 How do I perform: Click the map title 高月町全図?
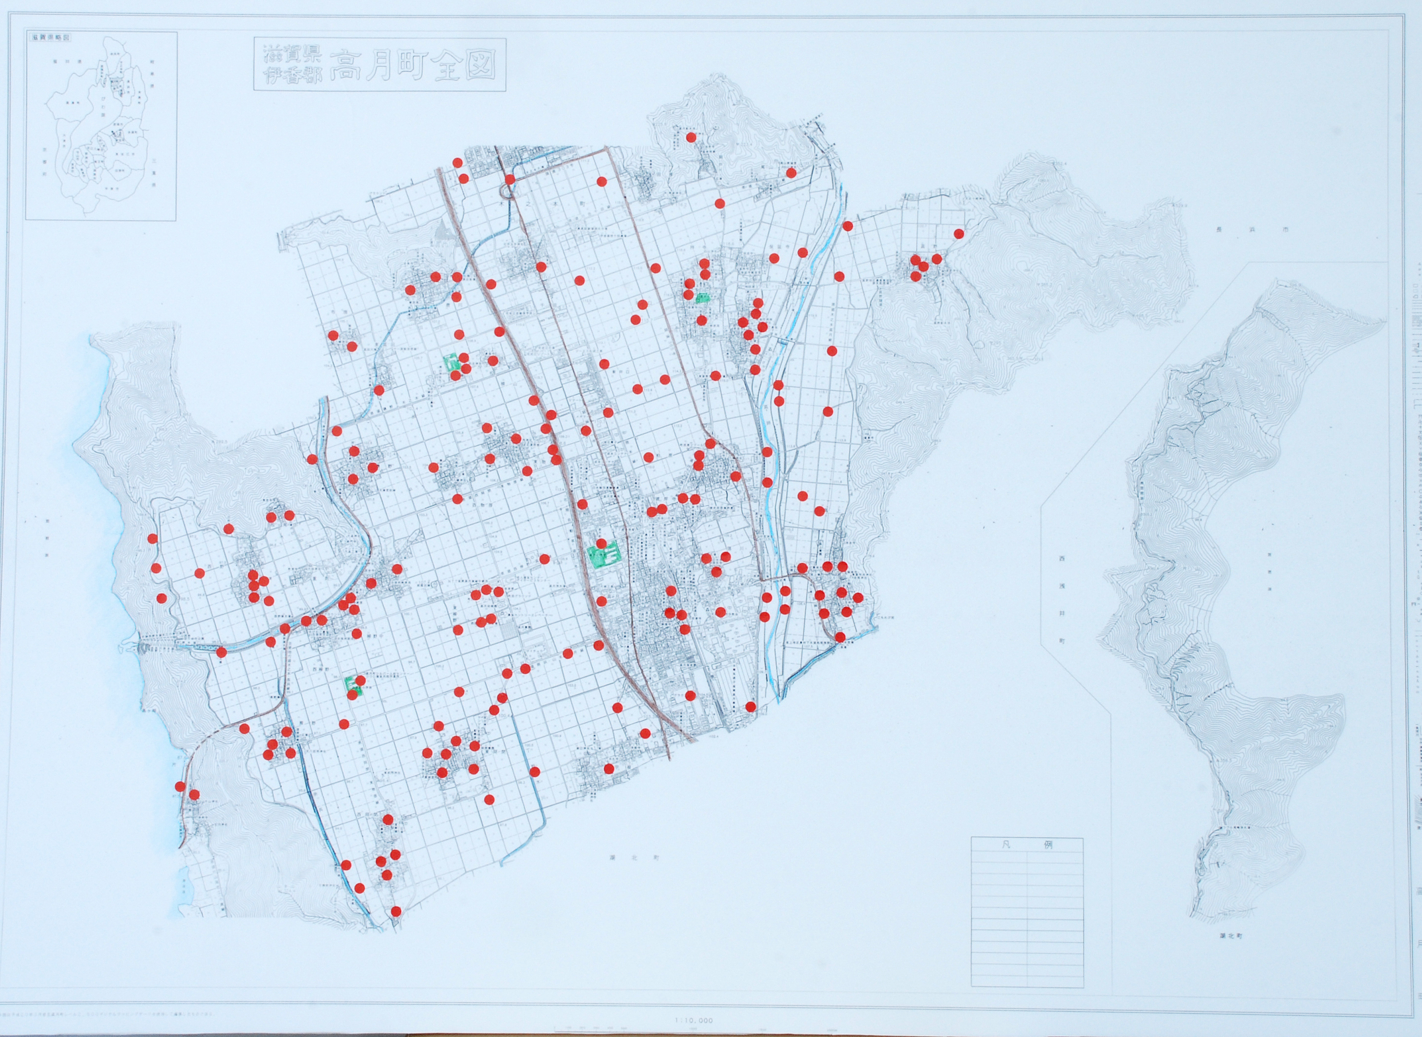point(412,65)
